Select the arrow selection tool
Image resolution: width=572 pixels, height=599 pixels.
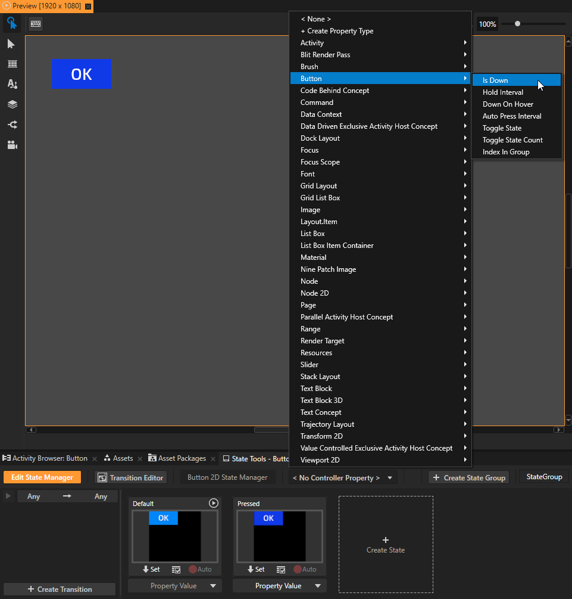pos(12,44)
